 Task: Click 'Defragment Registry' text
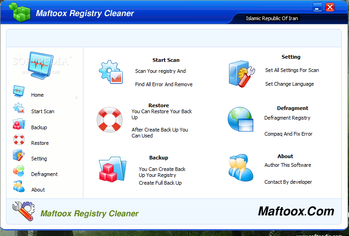(287, 118)
